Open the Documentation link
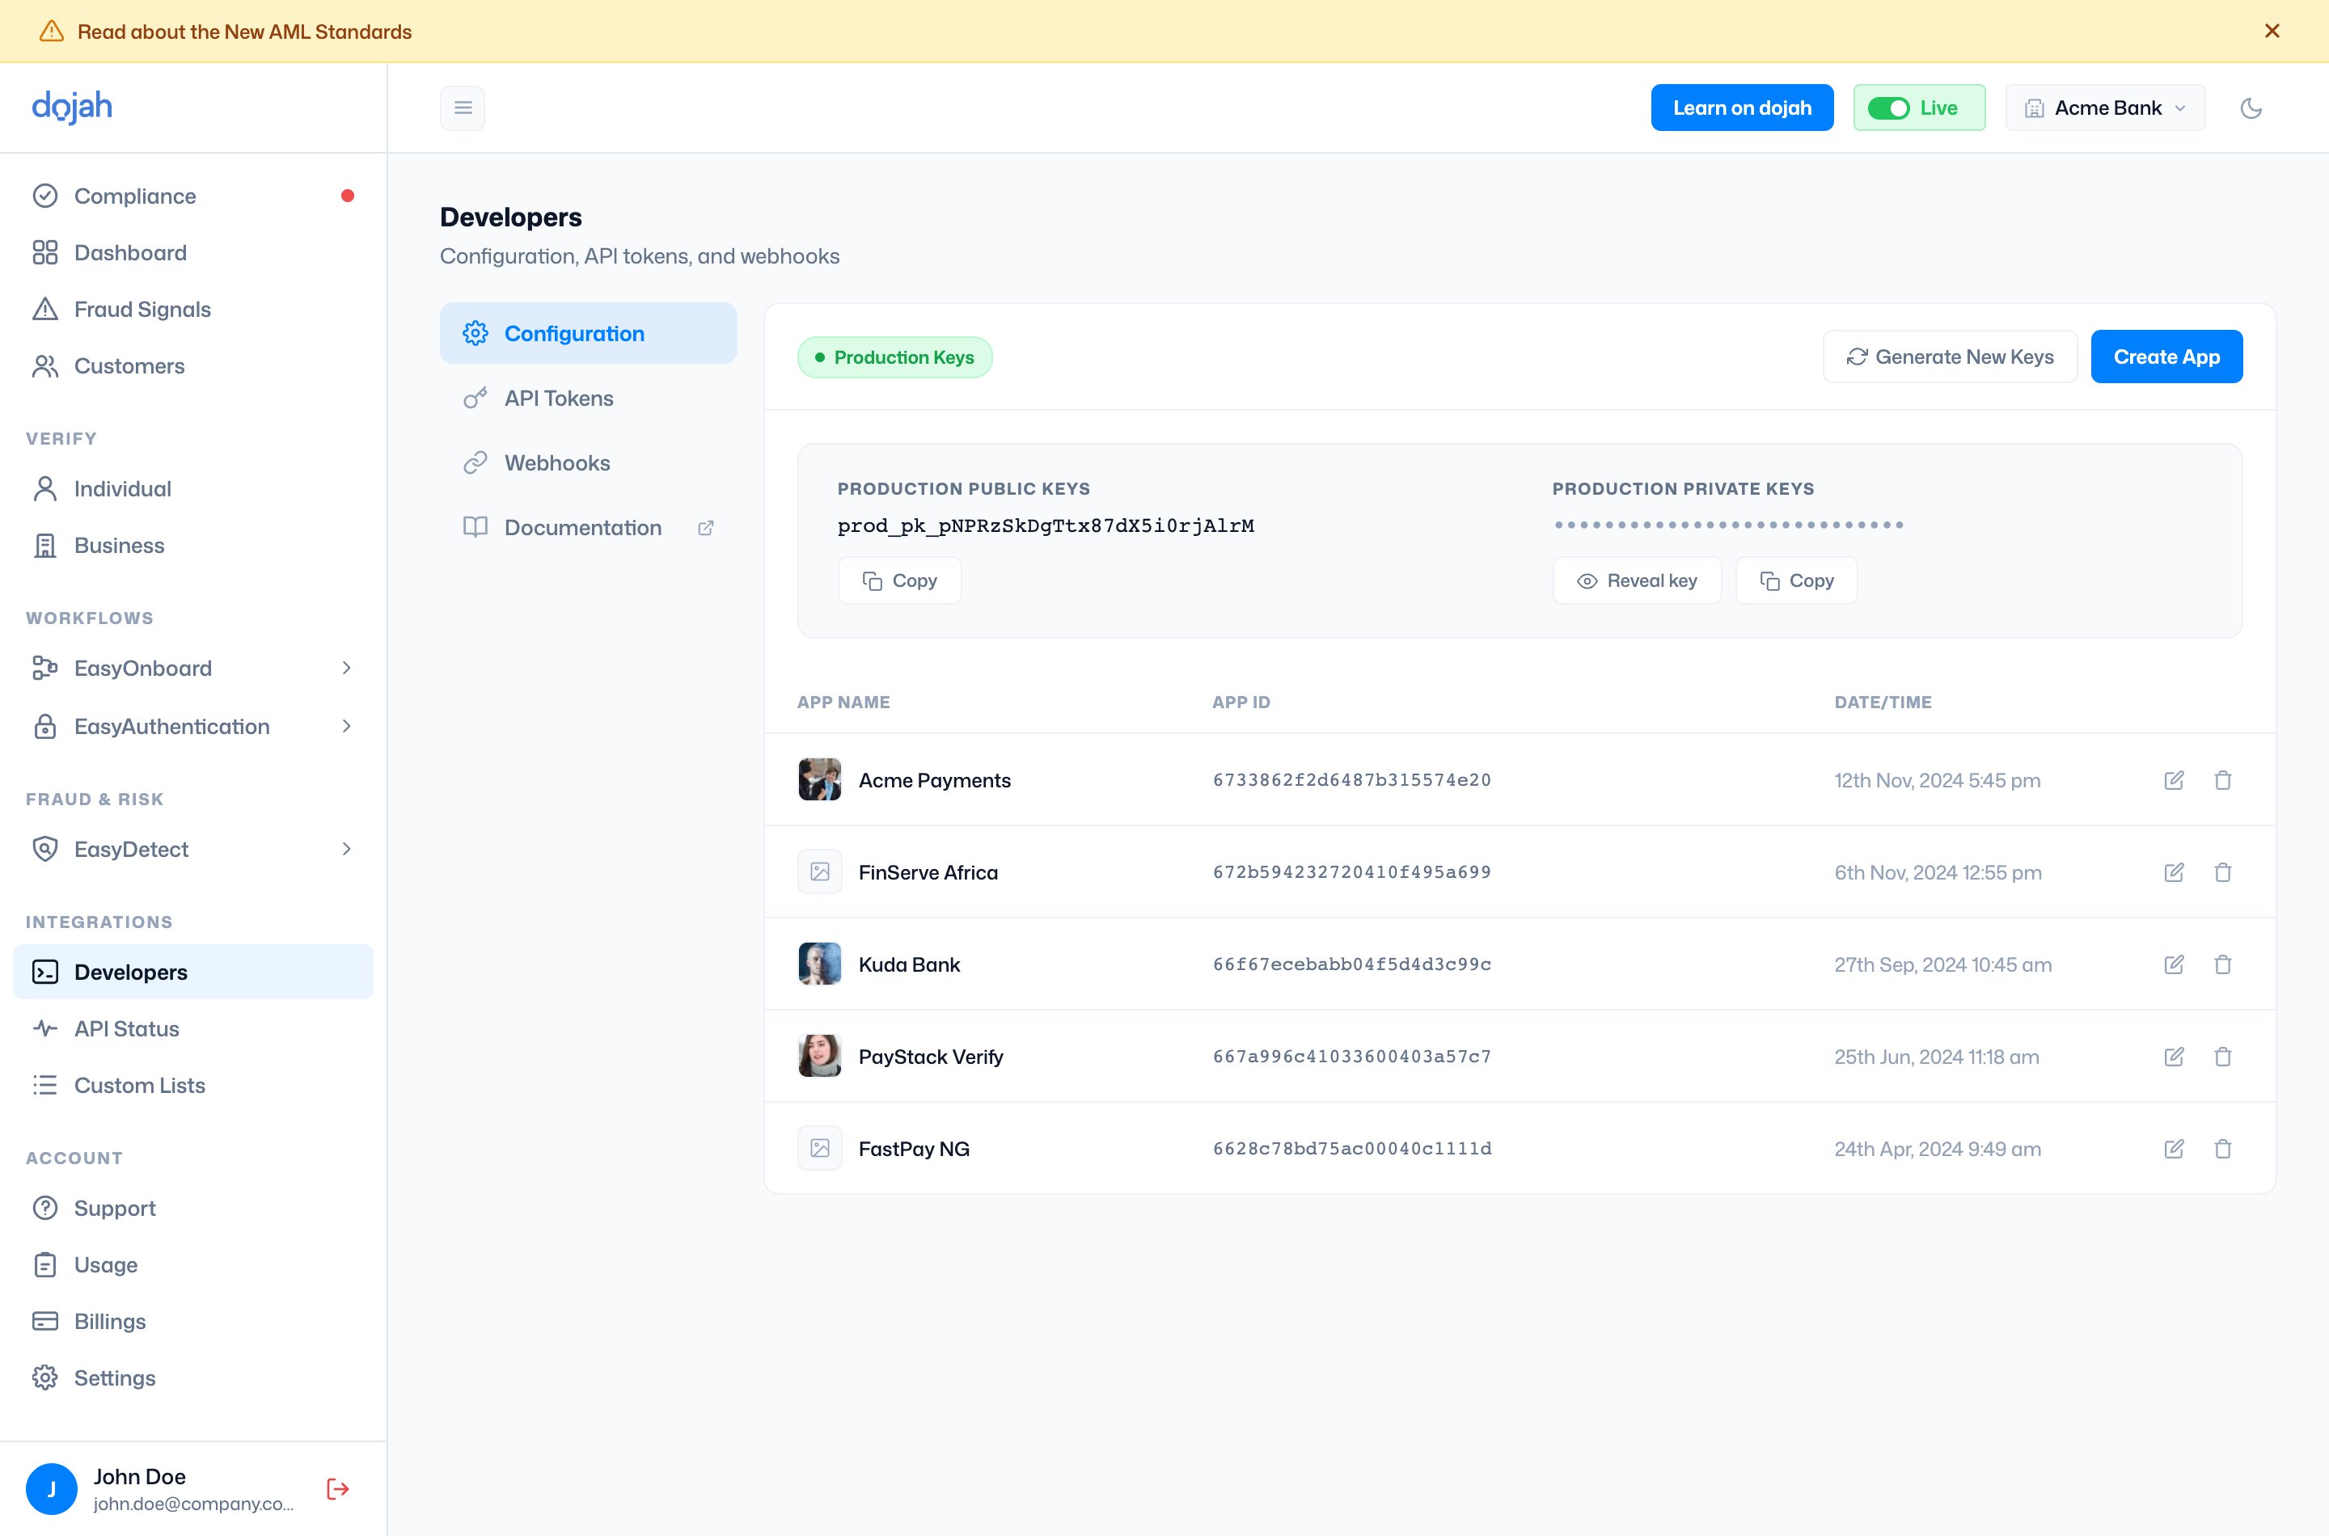The image size is (2329, 1536). [588, 527]
